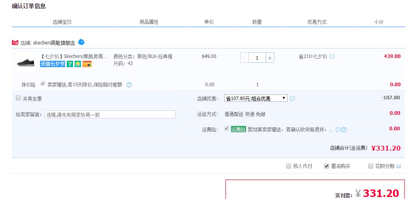
Task: Click the 优惠方式 column header
Action: [x=317, y=22]
